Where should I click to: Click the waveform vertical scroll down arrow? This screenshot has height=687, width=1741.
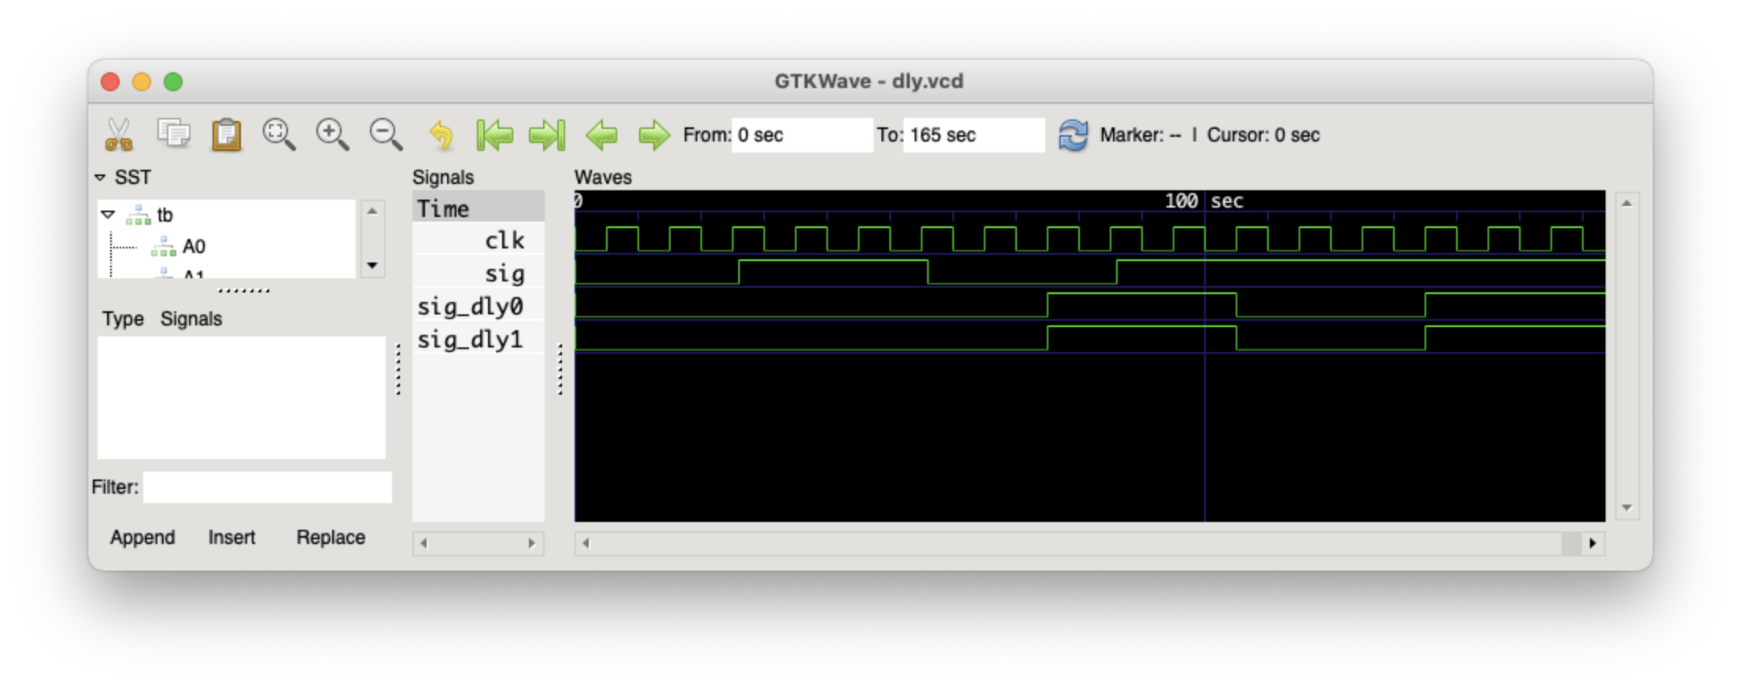pyautogui.click(x=1627, y=508)
